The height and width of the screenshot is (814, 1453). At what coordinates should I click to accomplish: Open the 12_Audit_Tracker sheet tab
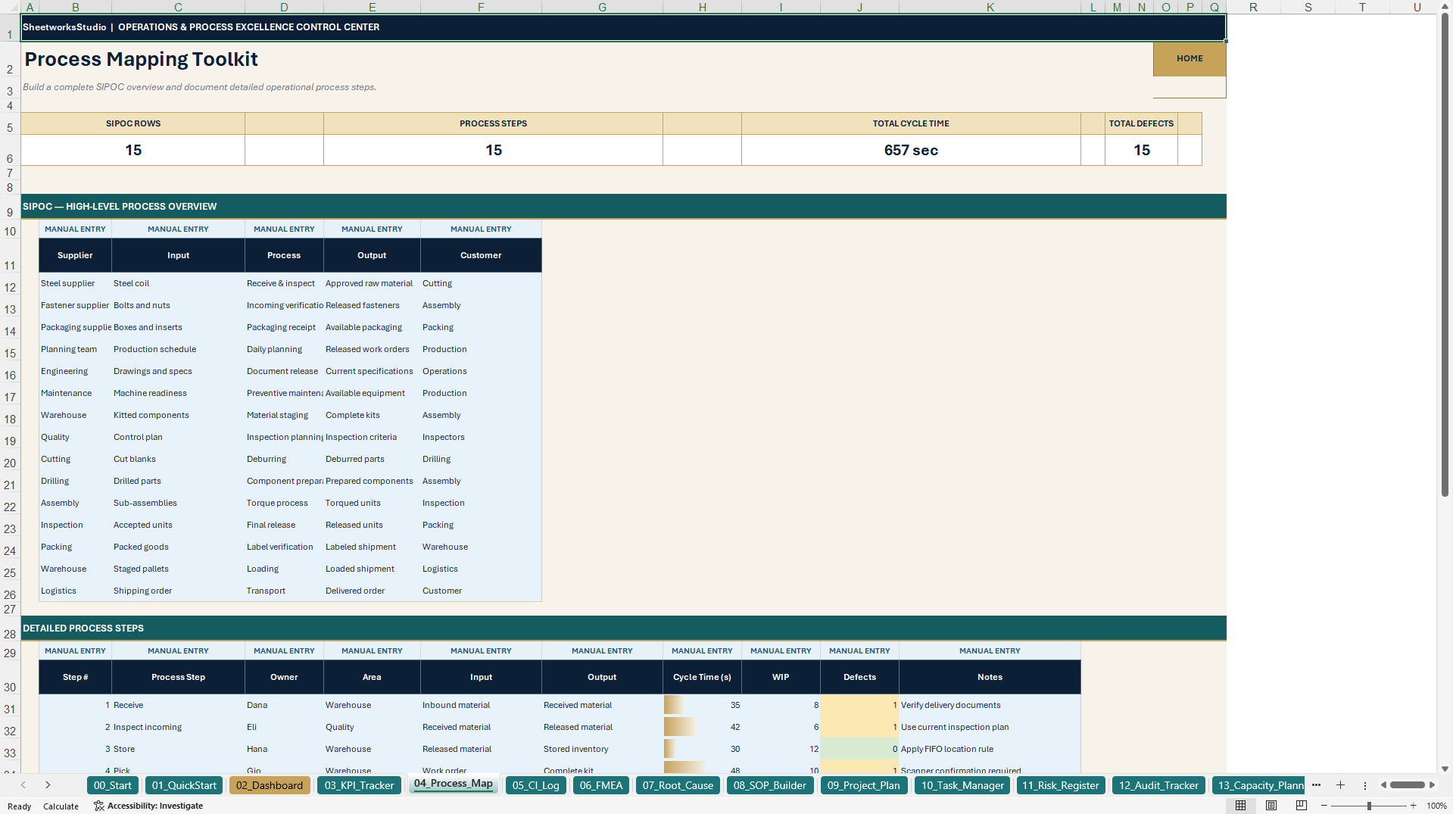click(1158, 785)
